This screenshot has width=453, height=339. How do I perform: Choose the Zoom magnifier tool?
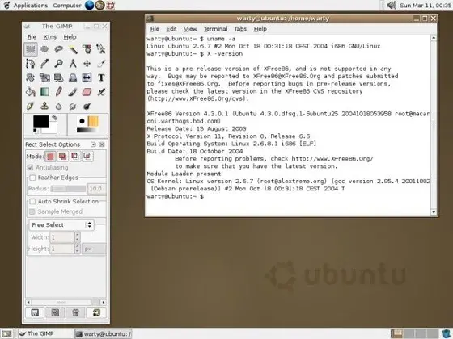[58, 64]
